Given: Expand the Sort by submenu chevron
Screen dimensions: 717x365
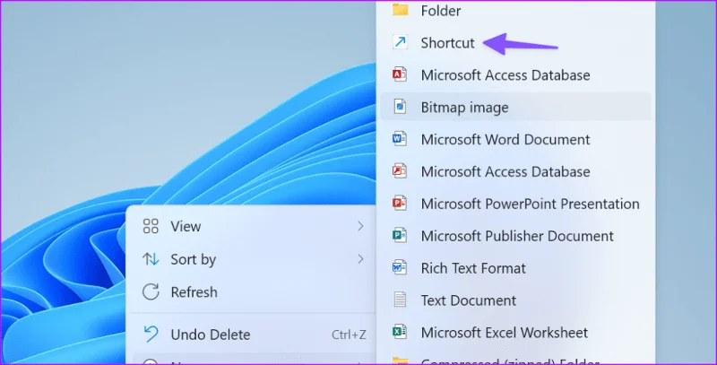Looking at the screenshot, I should [360, 259].
